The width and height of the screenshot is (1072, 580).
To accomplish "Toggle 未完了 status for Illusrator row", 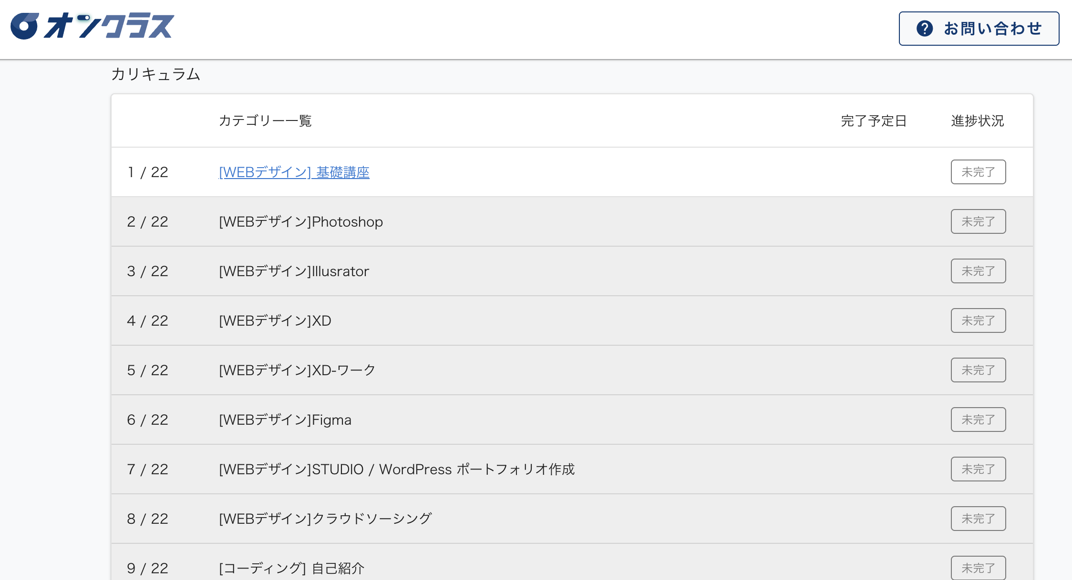I will pos(978,271).
